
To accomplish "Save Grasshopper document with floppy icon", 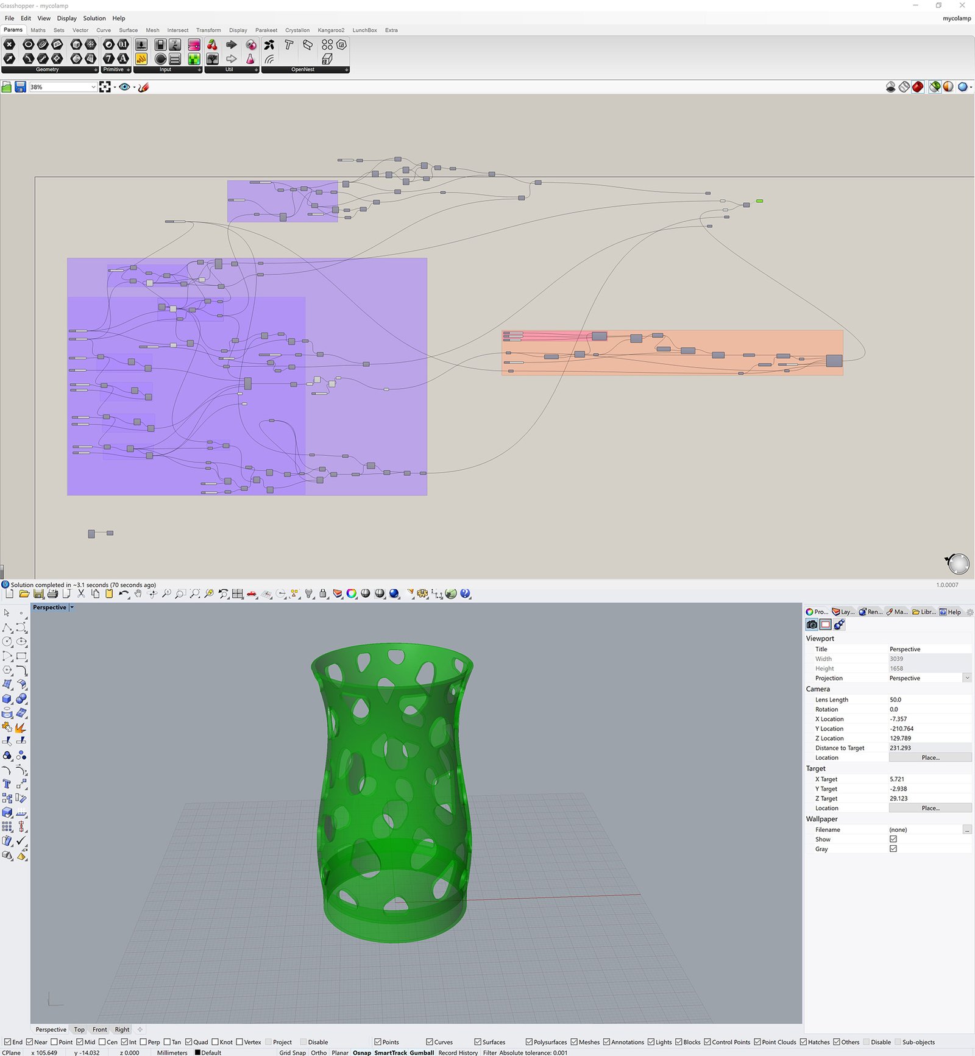I will (x=20, y=87).
